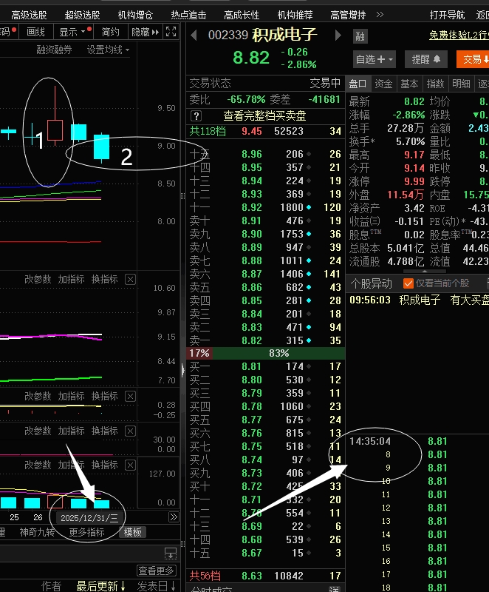Click the 融 margin trading badge
The width and height of the screenshot is (489, 592).
point(360,36)
